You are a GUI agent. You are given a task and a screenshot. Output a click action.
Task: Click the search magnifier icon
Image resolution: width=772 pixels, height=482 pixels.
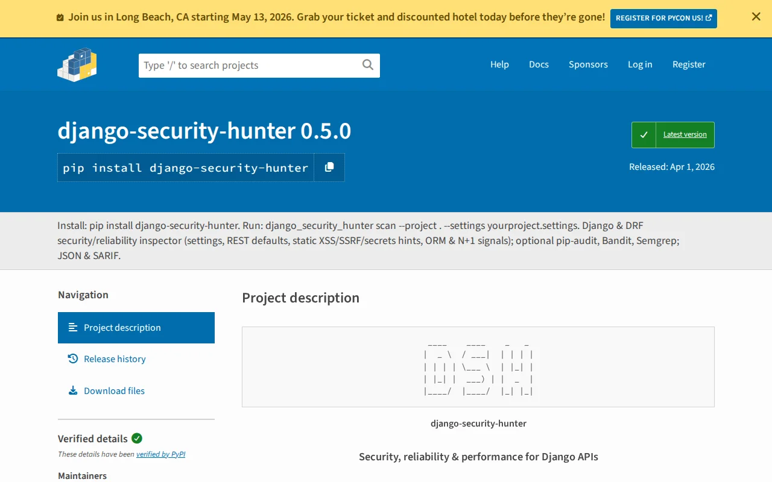(368, 65)
